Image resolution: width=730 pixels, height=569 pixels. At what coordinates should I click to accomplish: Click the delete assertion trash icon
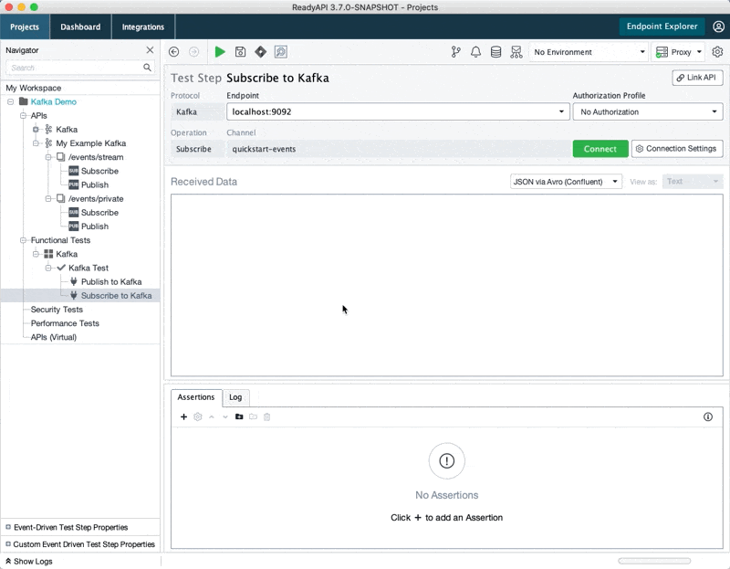point(266,416)
